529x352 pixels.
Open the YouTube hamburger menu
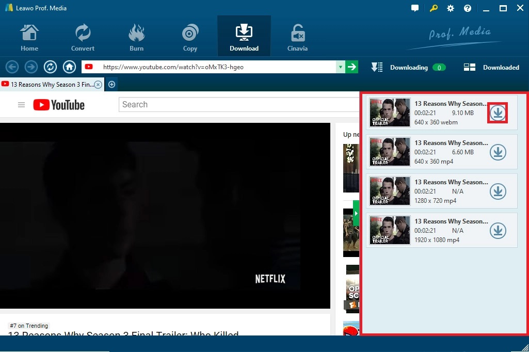[x=21, y=104]
